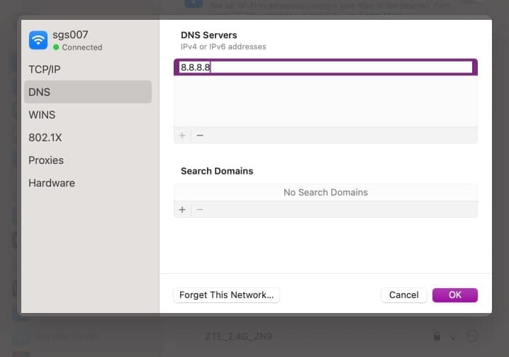Click the sgs007 network name
Screen dimensions: 509x357
70,35
